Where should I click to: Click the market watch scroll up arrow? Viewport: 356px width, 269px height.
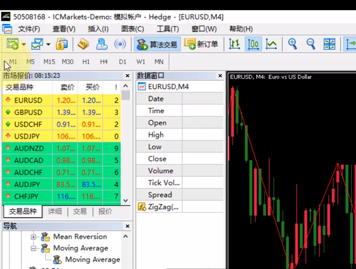(x=126, y=86)
